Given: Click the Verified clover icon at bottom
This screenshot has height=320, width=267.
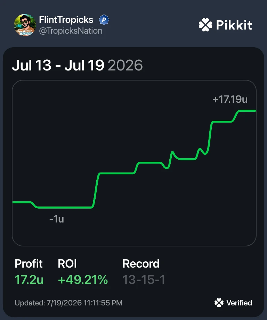Looking at the screenshot, I should (x=219, y=303).
